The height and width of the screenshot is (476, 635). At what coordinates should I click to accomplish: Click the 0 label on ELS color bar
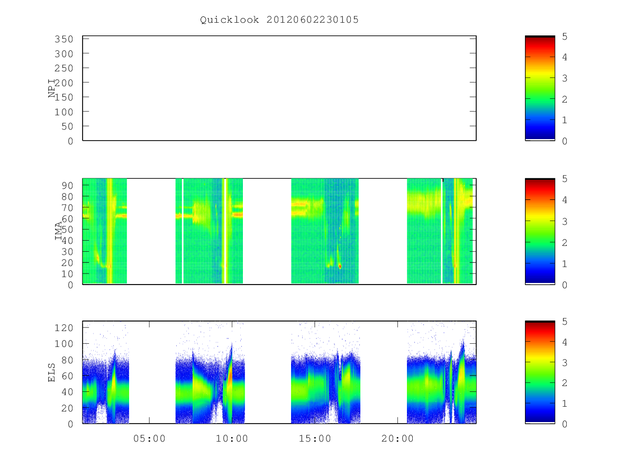[x=565, y=424]
